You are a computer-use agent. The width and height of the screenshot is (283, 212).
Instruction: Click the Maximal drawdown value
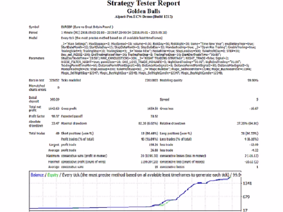coord(148,123)
